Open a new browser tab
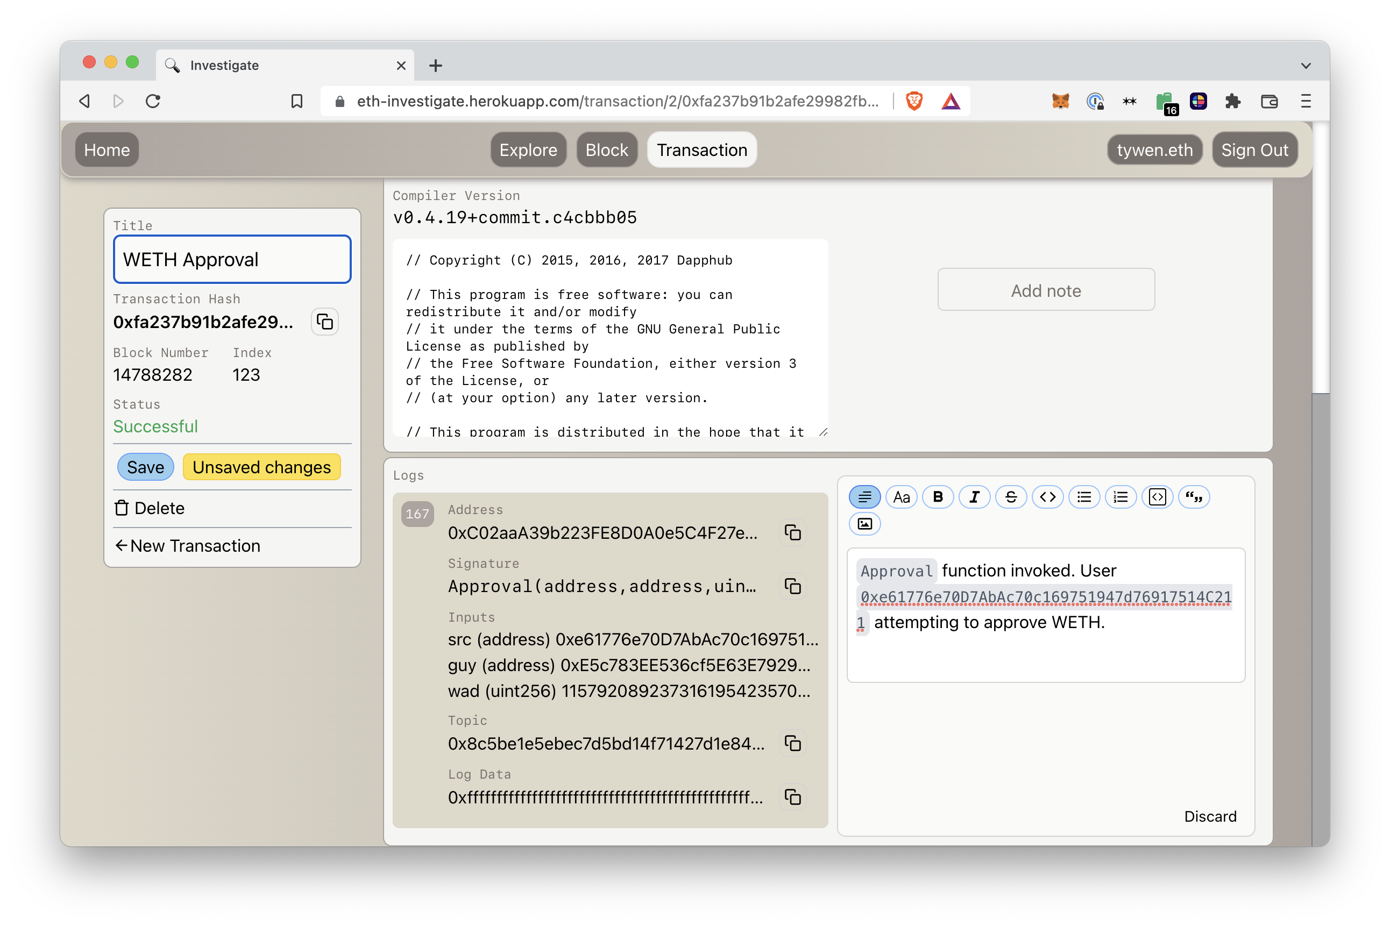The width and height of the screenshot is (1390, 926). pyautogui.click(x=435, y=66)
